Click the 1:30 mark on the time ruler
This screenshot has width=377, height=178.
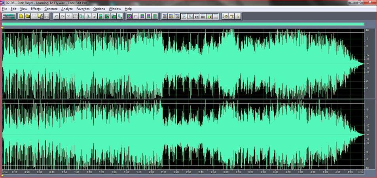pos(114,172)
